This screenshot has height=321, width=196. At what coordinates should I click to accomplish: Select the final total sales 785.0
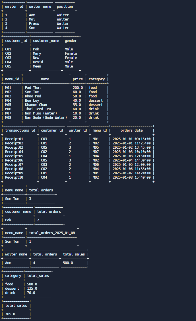[x=10, y=314]
